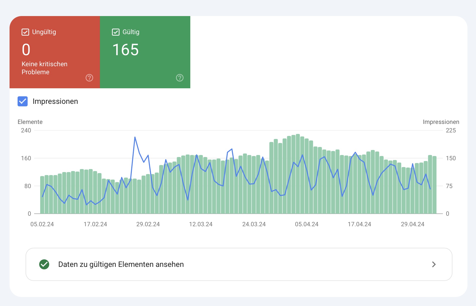This screenshot has height=306, width=476.
Task: Click the tallest green bar near 05.04.24
Action: pyautogui.click(x=297, y=150)
